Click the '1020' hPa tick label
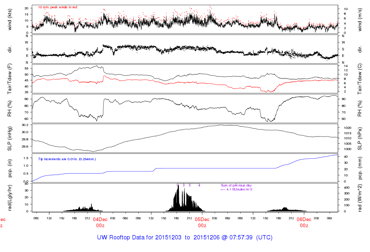370x252 pixels. tap(348, 128)
